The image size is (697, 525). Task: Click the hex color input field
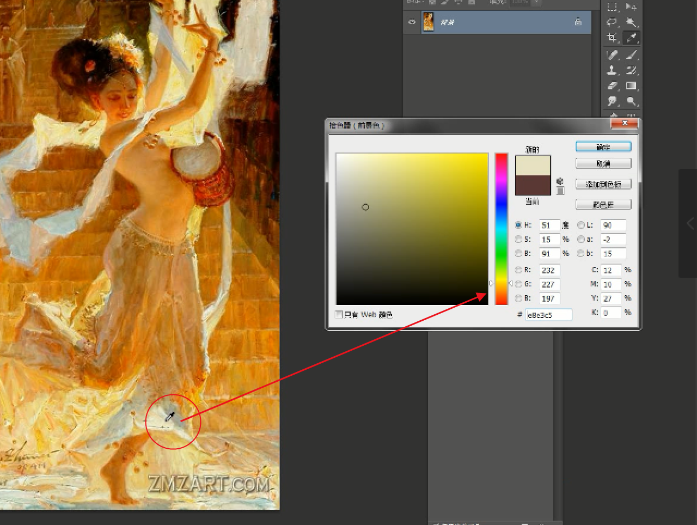tap(548, 315)
